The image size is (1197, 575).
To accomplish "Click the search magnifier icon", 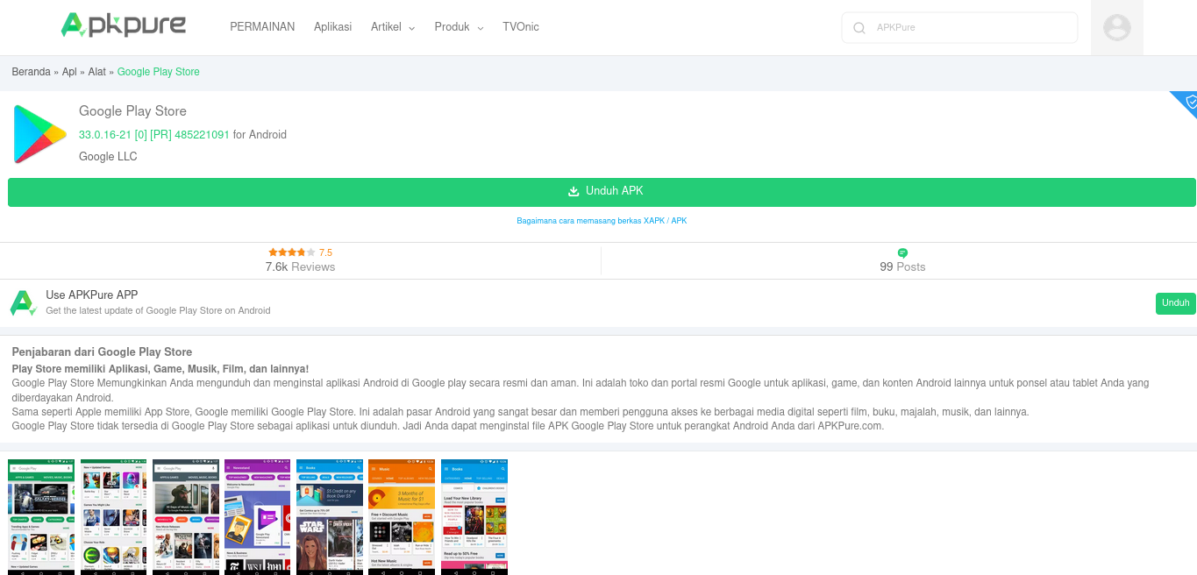I will (859, 28).
